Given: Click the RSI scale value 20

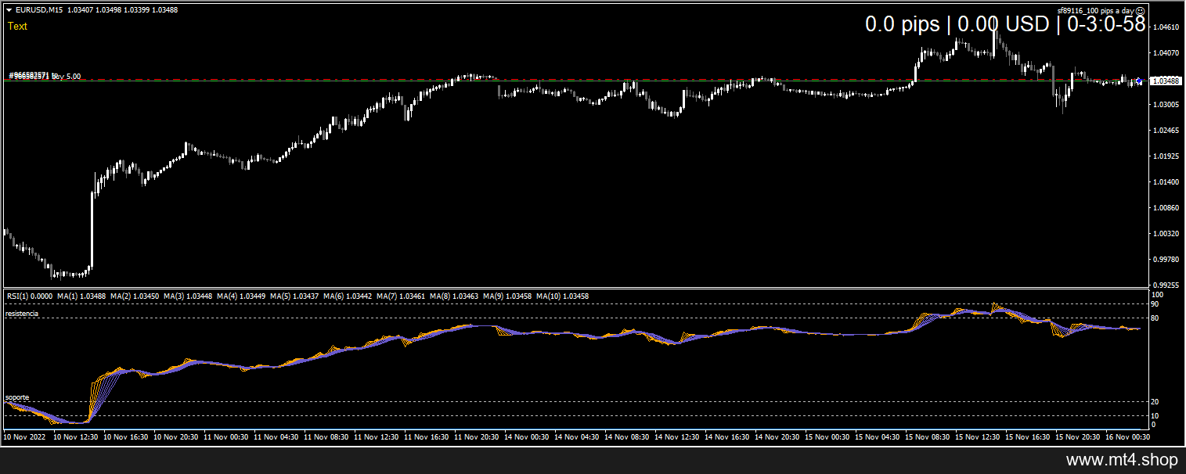Looking at the screenshot, I should coord(1155,402).
